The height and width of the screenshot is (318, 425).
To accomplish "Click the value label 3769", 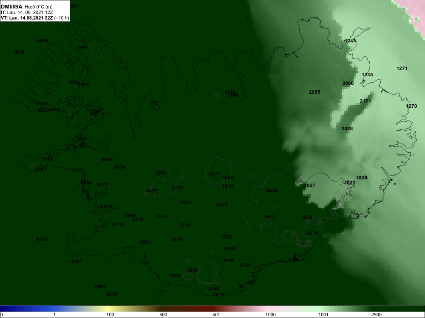I will click(x=245, y=265).
